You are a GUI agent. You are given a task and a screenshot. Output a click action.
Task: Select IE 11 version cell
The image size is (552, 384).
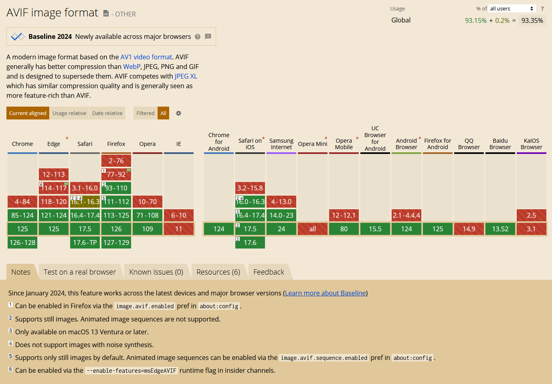tap(179, 229)
